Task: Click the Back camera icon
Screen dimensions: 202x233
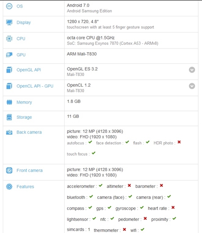Action: click(x=9, y=132)
